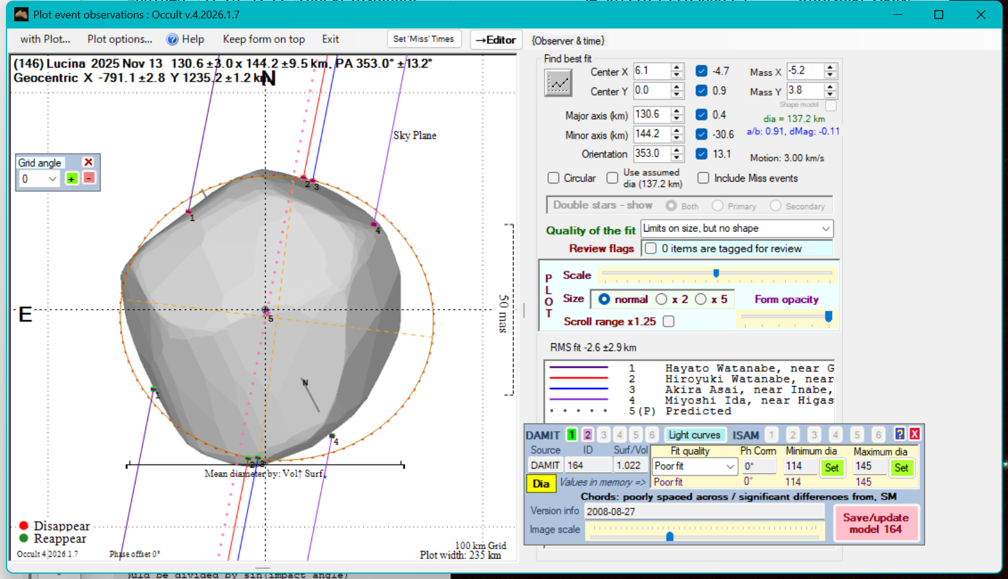Screen dimensions: 1008x579
Task: Close the Grid angle panel
Action: click(89, 162)
